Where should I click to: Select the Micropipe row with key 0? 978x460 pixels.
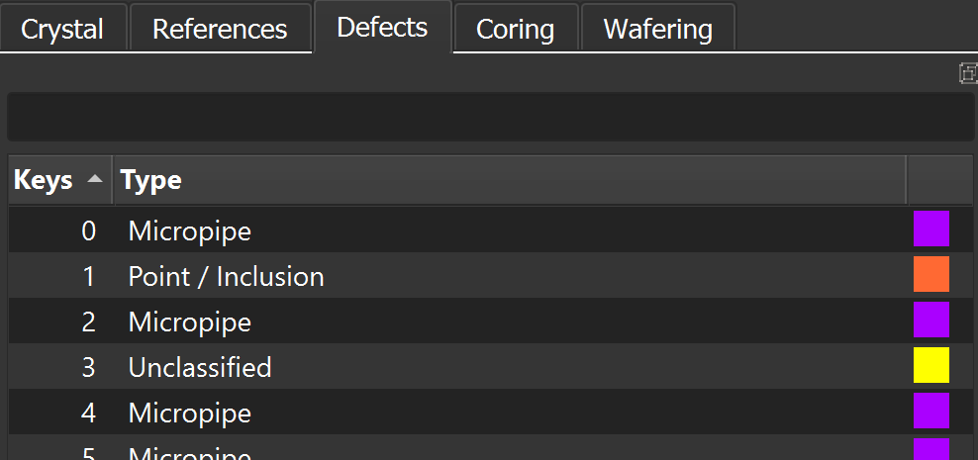(490, 230)
